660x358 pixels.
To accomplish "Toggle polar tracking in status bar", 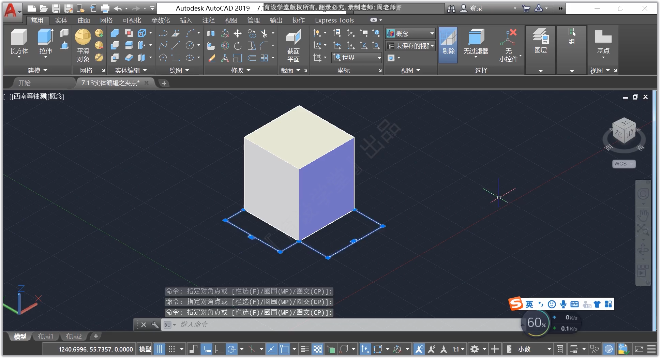I will click(231, 349).
